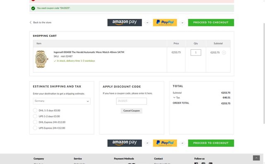Click the Payment Methods footer heading
Image resolution: width=265 pixels, height=164 pixels.
point(124,159)
